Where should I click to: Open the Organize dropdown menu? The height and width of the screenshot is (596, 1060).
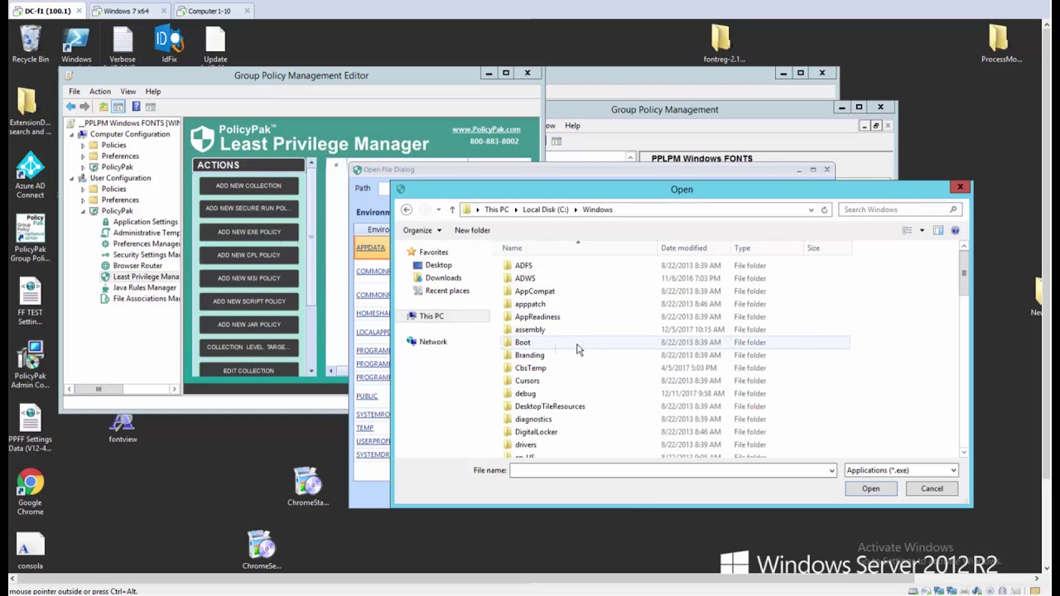click(422, 230)
